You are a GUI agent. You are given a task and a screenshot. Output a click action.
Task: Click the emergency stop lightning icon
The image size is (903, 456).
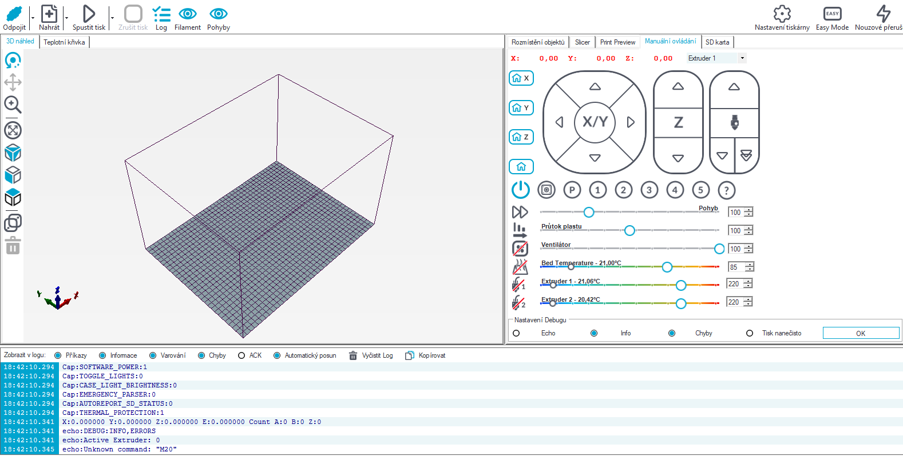pyautogui.click(x=884, y=14)
